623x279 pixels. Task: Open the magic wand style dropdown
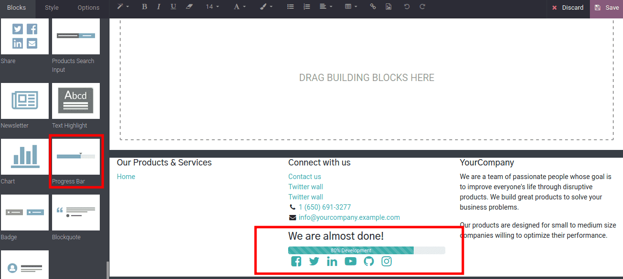[x=123, y=7]
